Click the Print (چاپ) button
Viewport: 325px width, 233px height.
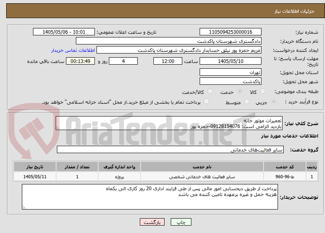coord(181,222)
